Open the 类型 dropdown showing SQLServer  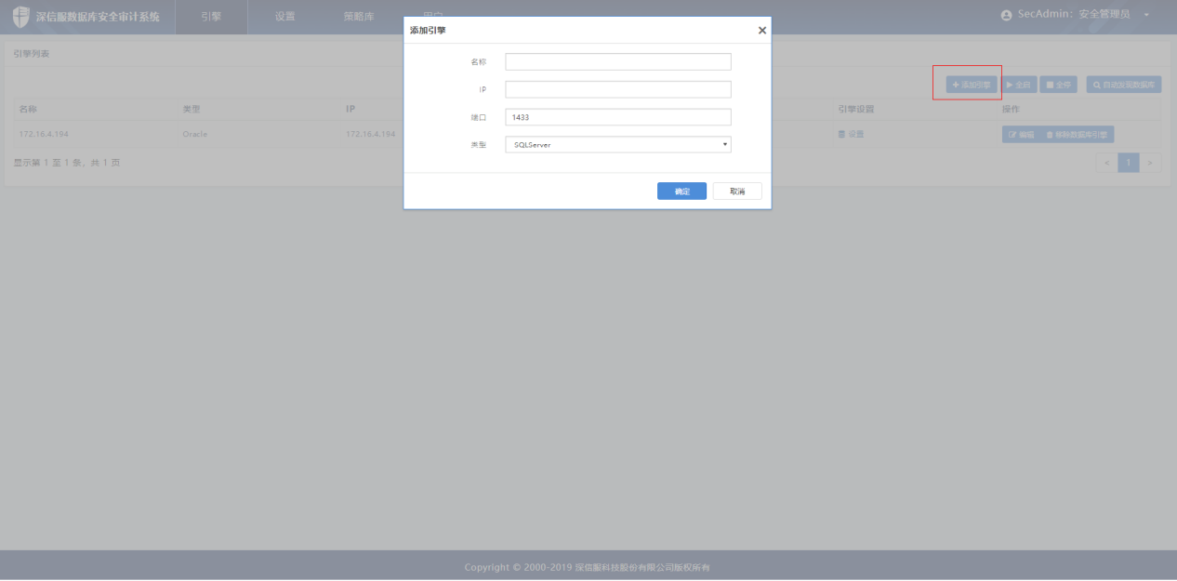(x=618, y=145)
